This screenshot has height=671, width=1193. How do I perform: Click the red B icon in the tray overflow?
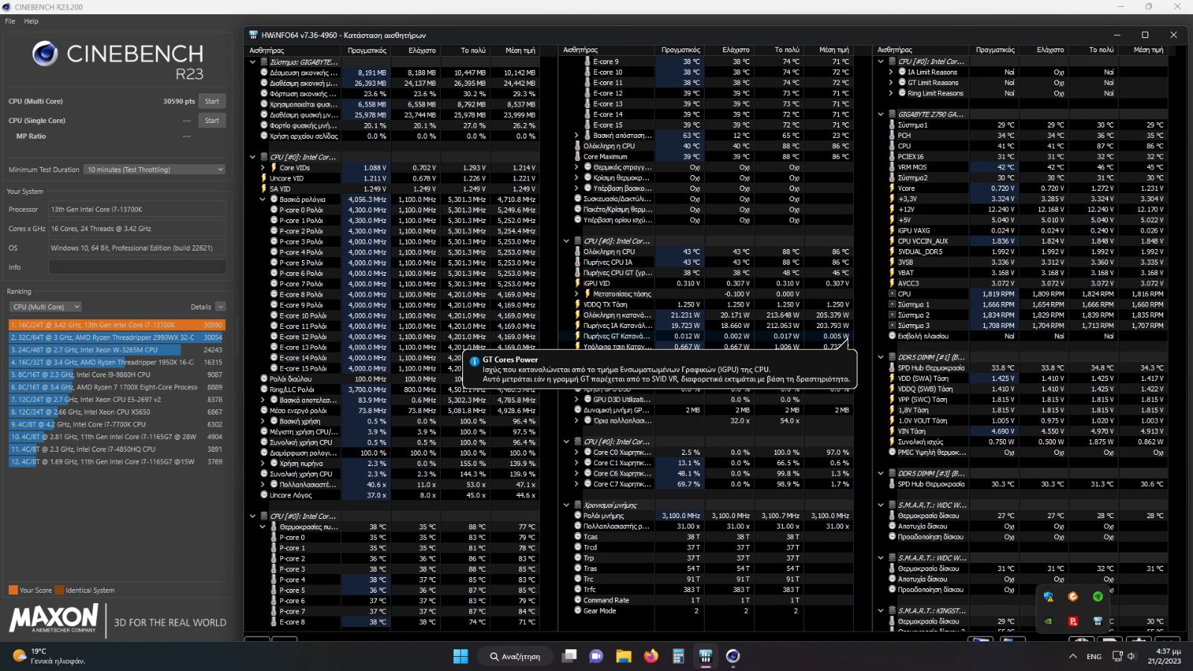click(x=1073, y=620)
